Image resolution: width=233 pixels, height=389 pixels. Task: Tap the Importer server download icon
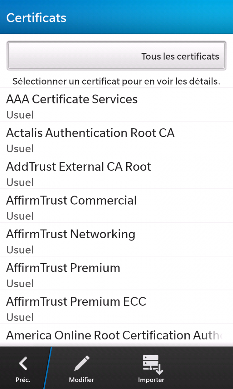[152, 364]
